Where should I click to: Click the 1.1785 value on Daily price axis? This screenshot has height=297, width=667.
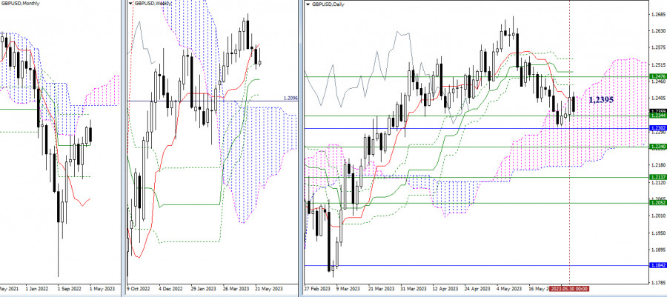(x=659, y=282)
